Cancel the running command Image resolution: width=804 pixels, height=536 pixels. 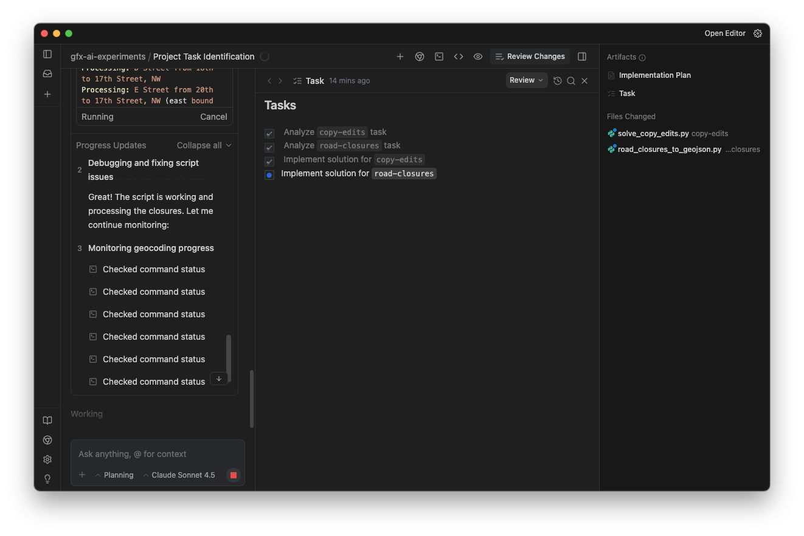213,116
